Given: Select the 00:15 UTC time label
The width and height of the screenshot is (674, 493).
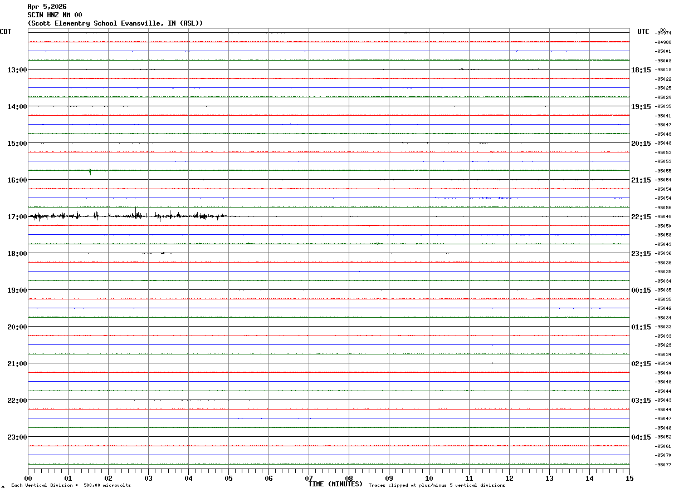Looking at the screenshot, I should 642,290.
